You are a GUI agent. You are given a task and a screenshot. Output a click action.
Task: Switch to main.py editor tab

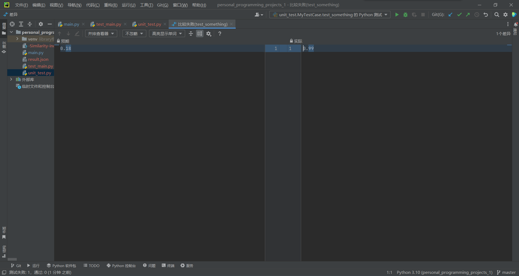[x=71, y=24]
